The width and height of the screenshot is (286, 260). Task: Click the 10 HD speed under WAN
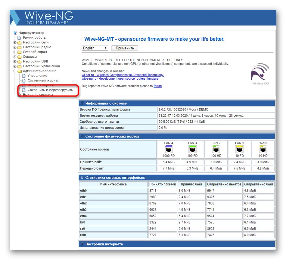pos(263,156)
